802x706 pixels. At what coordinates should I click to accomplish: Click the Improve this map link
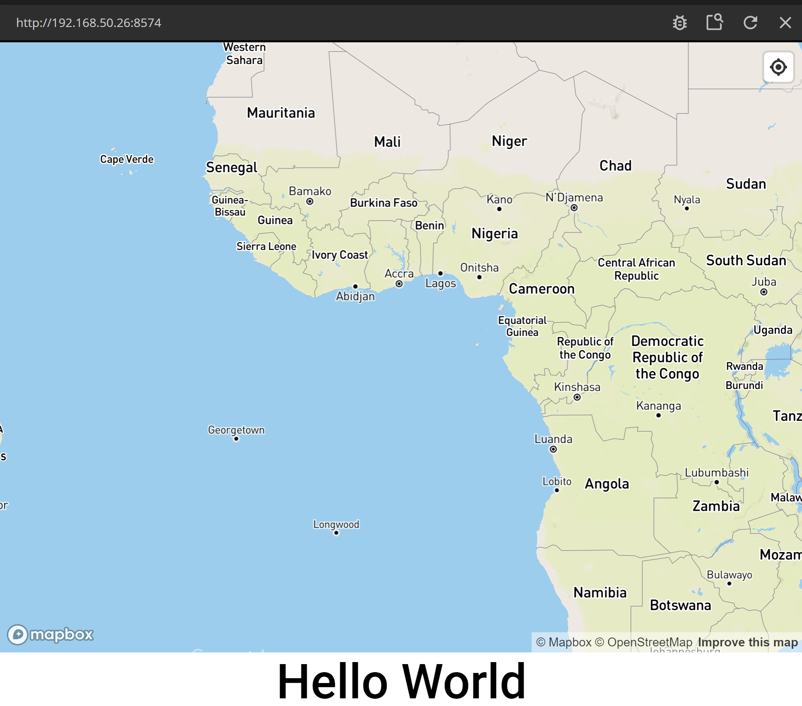point(748,642)
